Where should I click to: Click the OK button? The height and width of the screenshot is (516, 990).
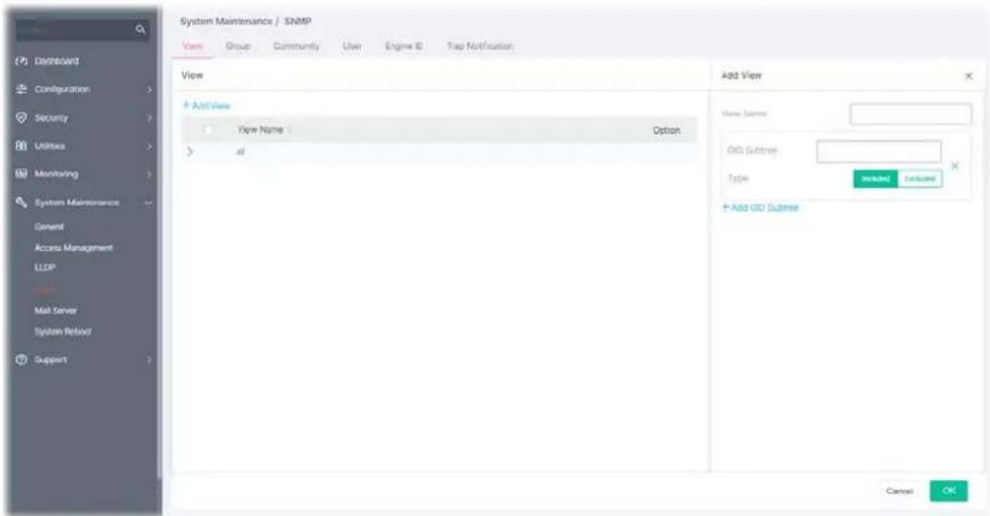pyautogui.click(x=948, y=491)
